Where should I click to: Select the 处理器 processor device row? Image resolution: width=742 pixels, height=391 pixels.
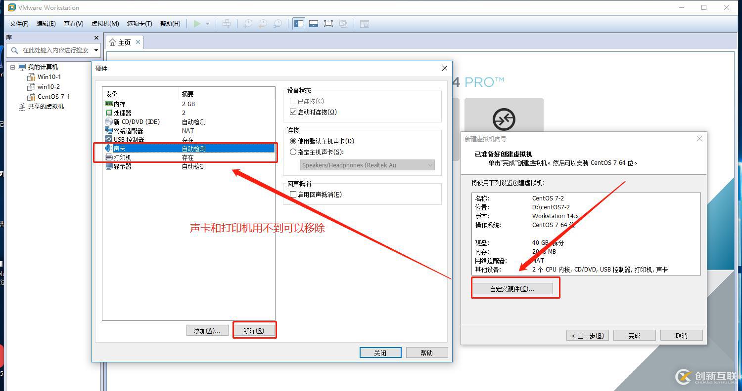coord(189,113)
